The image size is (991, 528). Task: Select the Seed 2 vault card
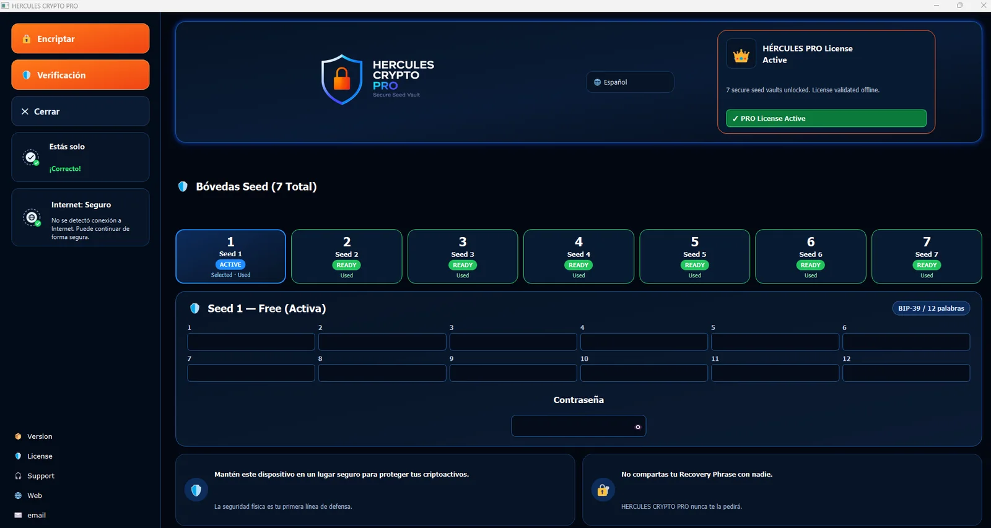tap(347, 256)
